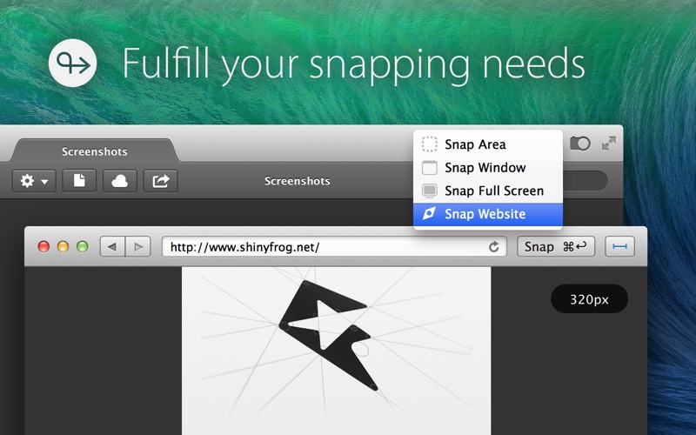Click the Snap Area dotted-square icon

click(429, 144)
